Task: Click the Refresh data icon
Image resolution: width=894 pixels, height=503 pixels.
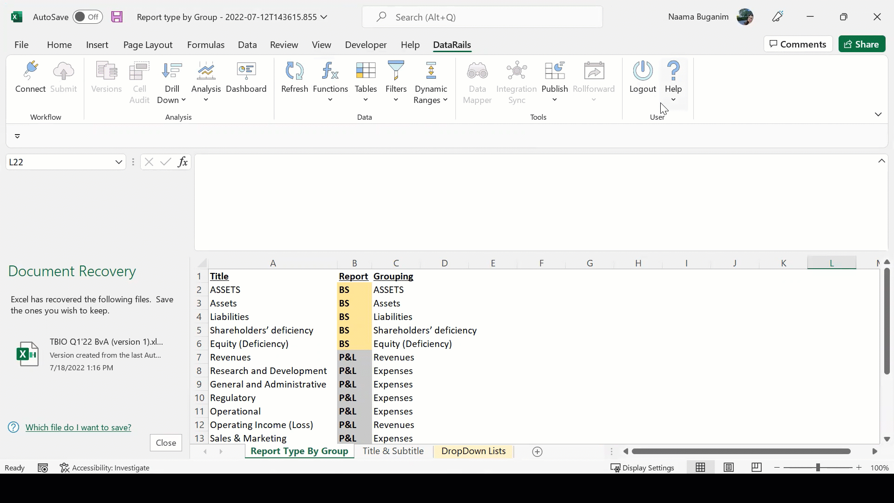Action: 294,77
